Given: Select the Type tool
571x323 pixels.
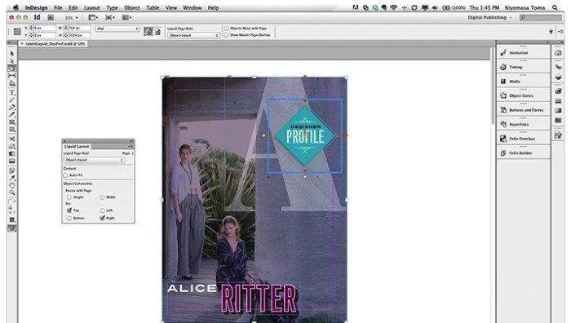Looking at the screenshot, I should tap(12, 92).
